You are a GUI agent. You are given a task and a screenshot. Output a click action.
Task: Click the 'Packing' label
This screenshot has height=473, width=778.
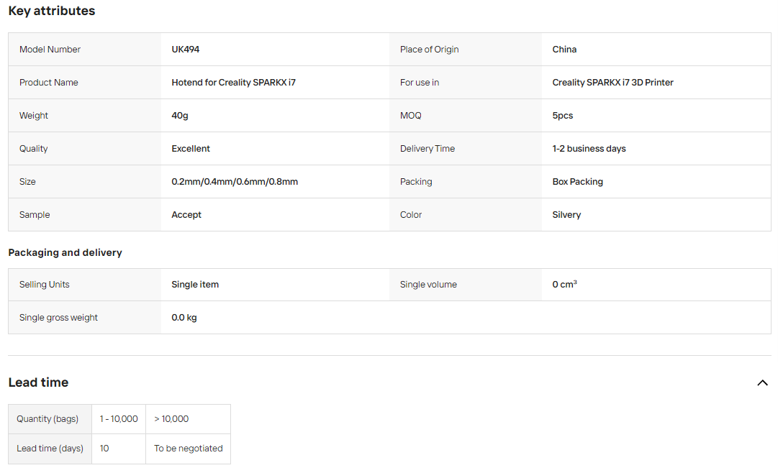click(x=416, y=181)
